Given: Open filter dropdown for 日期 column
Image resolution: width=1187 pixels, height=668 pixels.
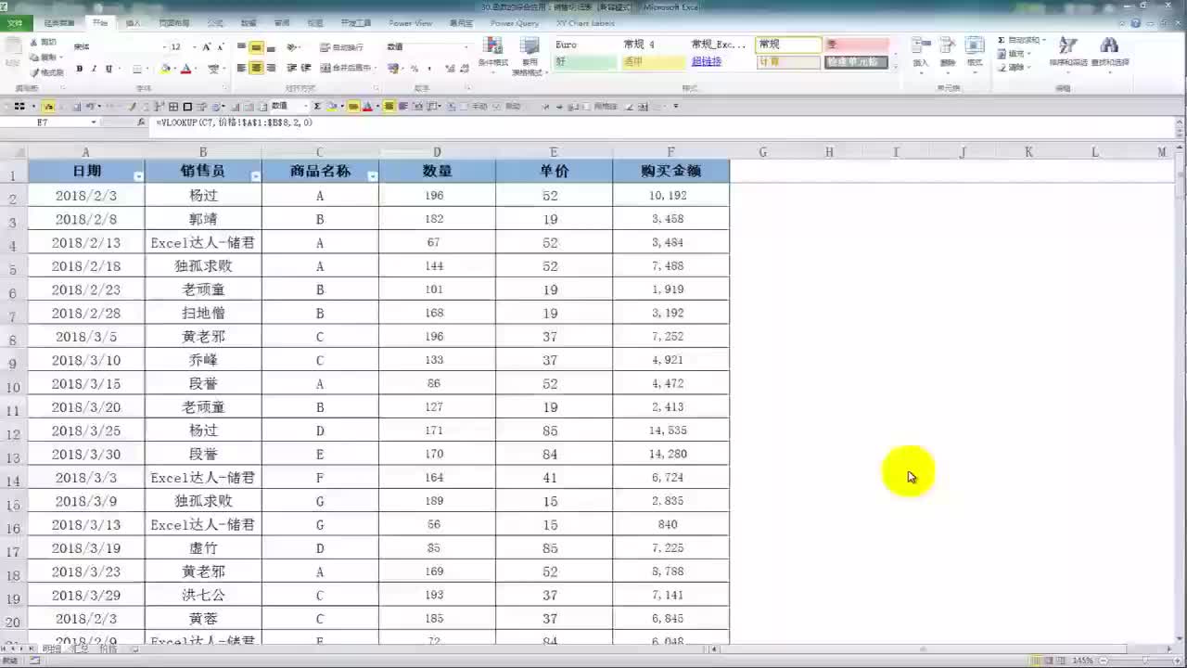Looking at the screenshot, I should (x=138, y=175).
